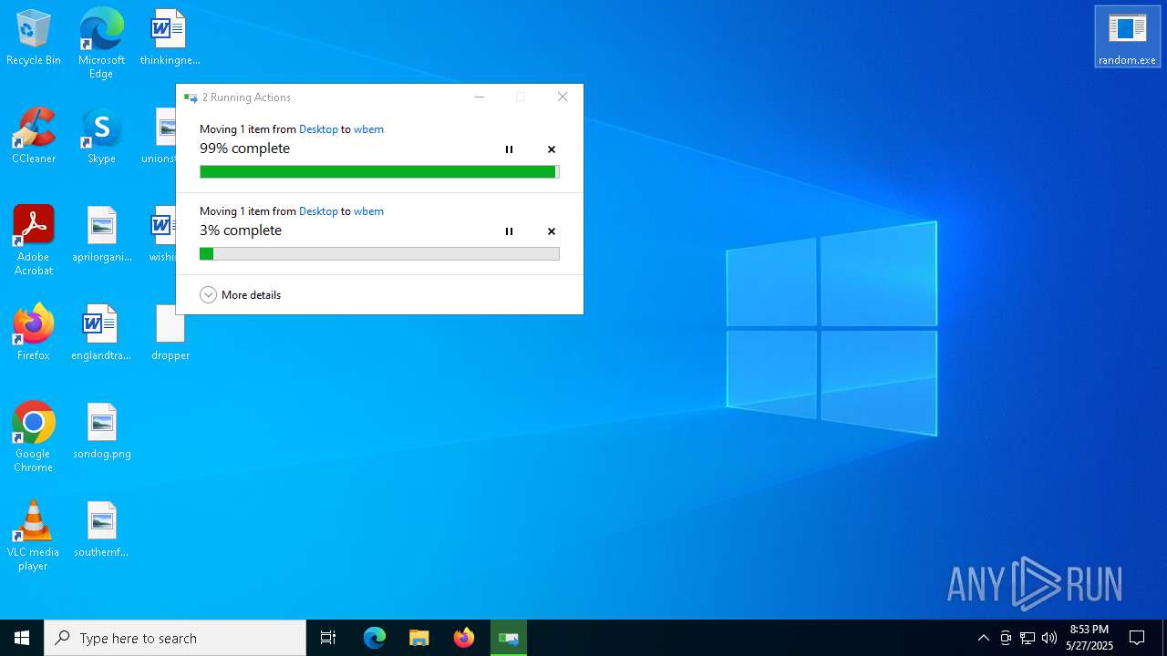Viewport: 1167px width, 656px height.
Task: Select the englandtra... Word document icon
Action: pyautogui.click(x=101, y=333)
